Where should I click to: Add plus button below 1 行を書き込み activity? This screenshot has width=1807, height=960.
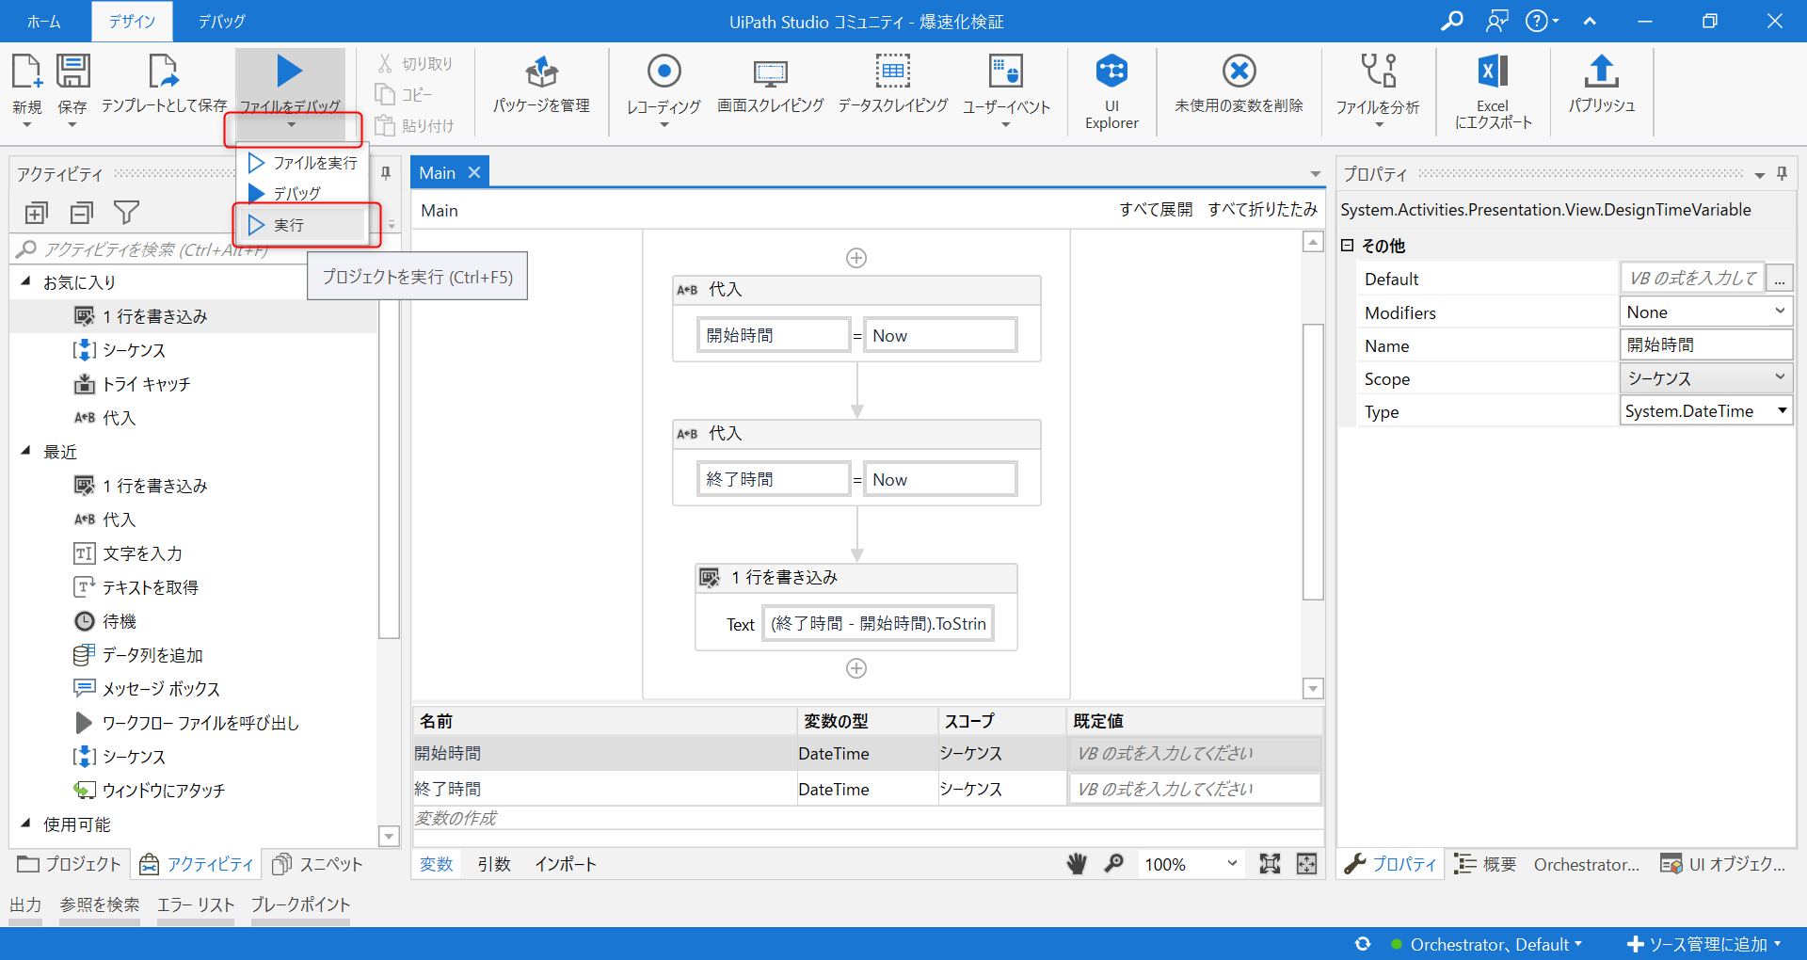coord(856,668)
